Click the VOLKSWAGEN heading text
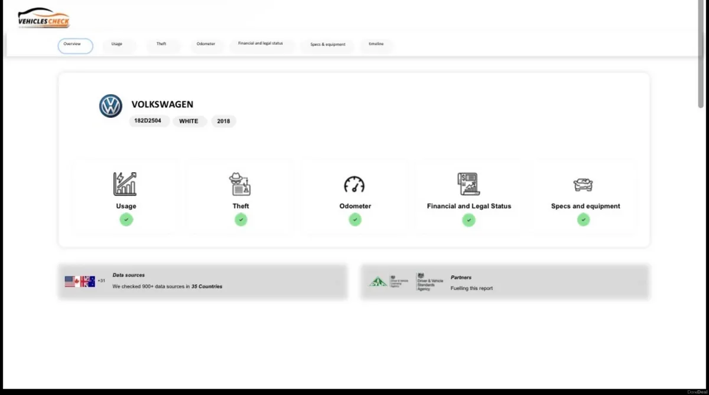Viewport: 709px width, 395px height. [x=162, y=104]
